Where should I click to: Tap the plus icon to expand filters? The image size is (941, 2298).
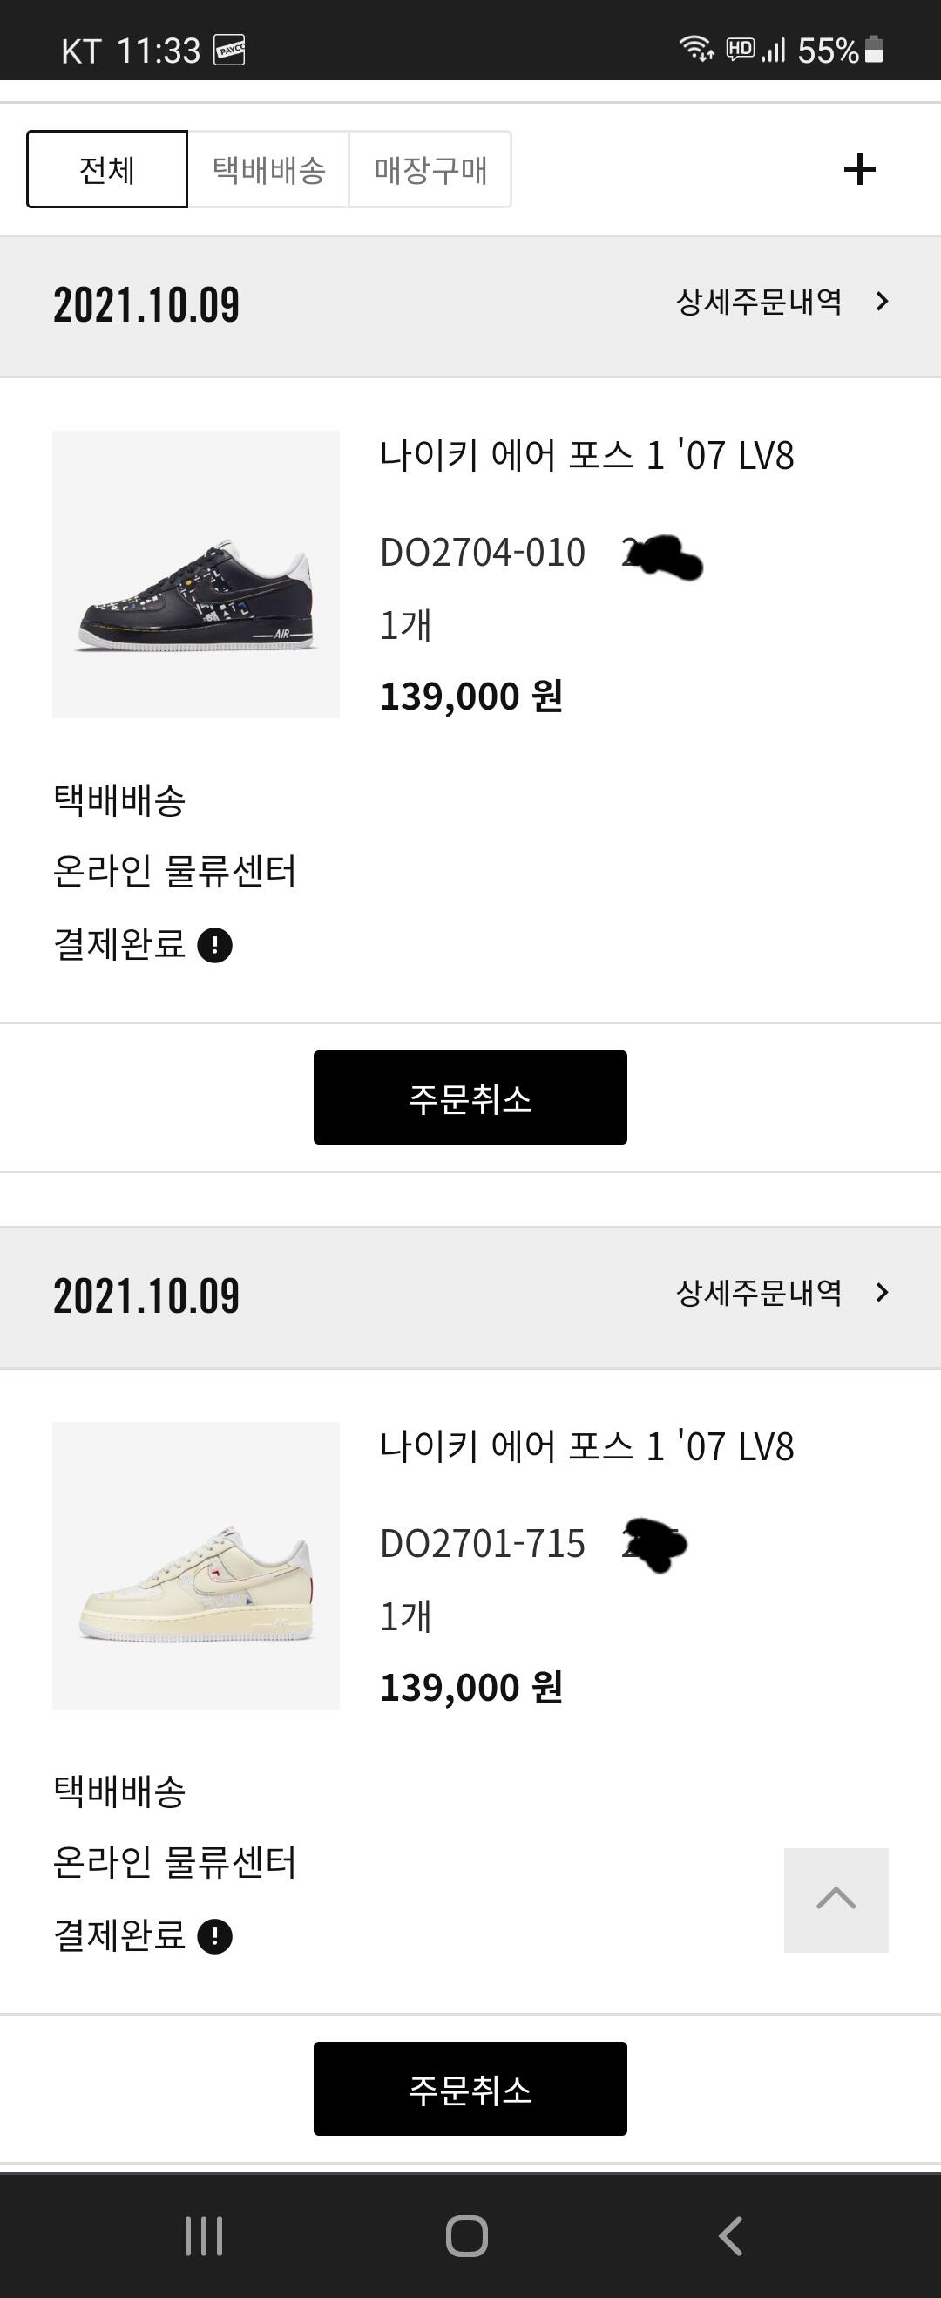click(x=859, y=169)
